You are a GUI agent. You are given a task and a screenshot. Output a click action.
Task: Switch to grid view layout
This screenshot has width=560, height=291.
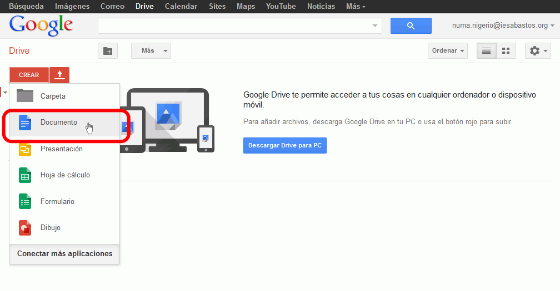coord(506,51)
